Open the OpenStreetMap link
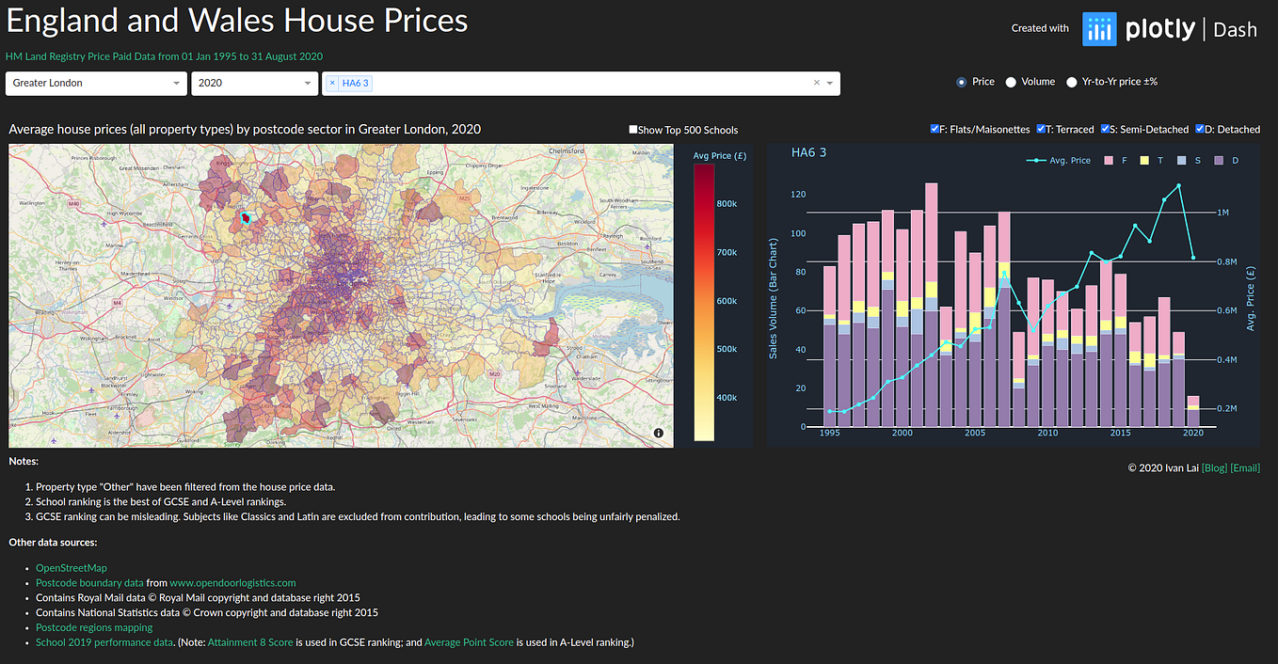This screenshot has width=1278, height=664. [71, 568]
